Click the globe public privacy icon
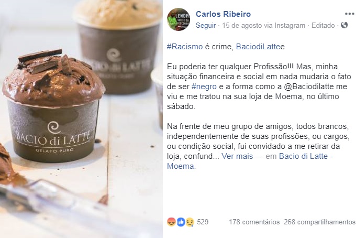Screen dimensions: 356x238 (344, 25)
